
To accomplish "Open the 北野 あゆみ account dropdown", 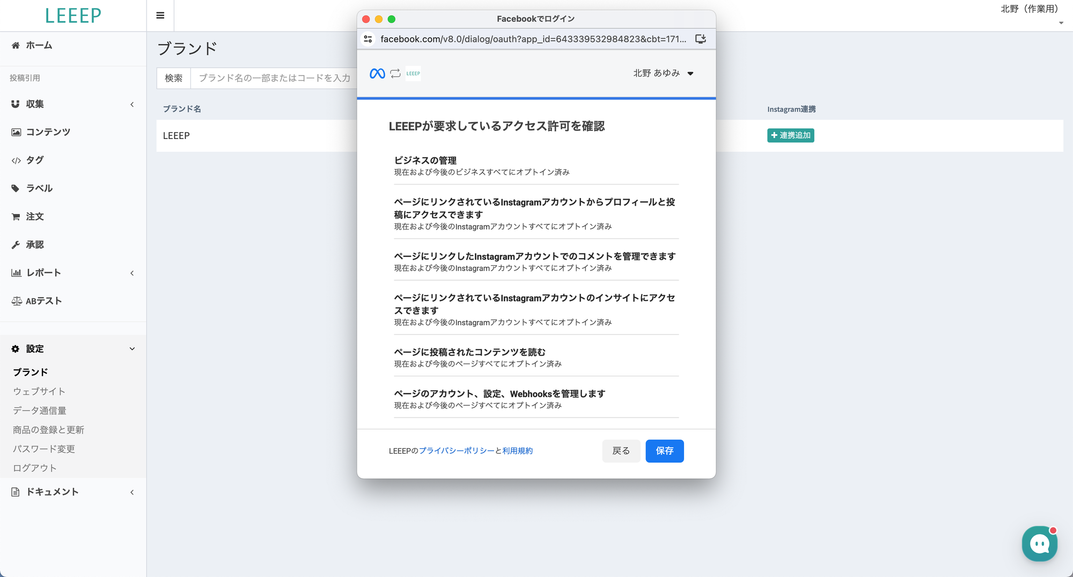I will pos(663,74).
